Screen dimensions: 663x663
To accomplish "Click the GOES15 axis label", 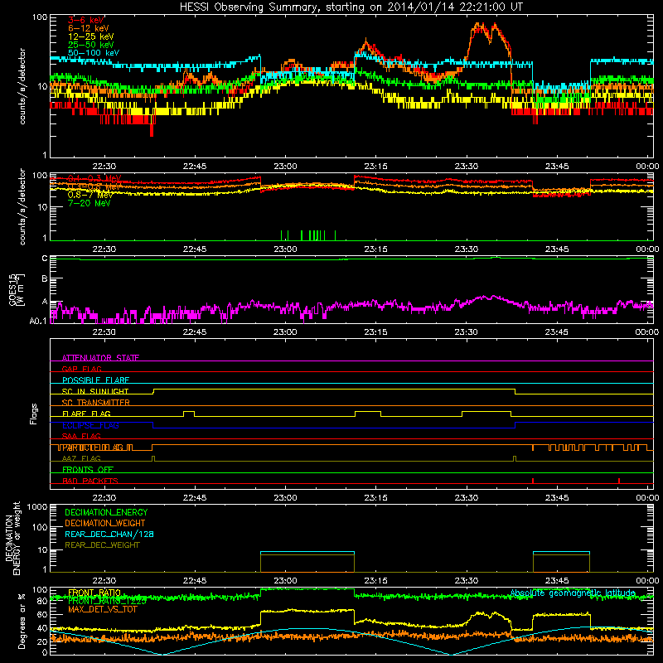I will click(16, 289).
